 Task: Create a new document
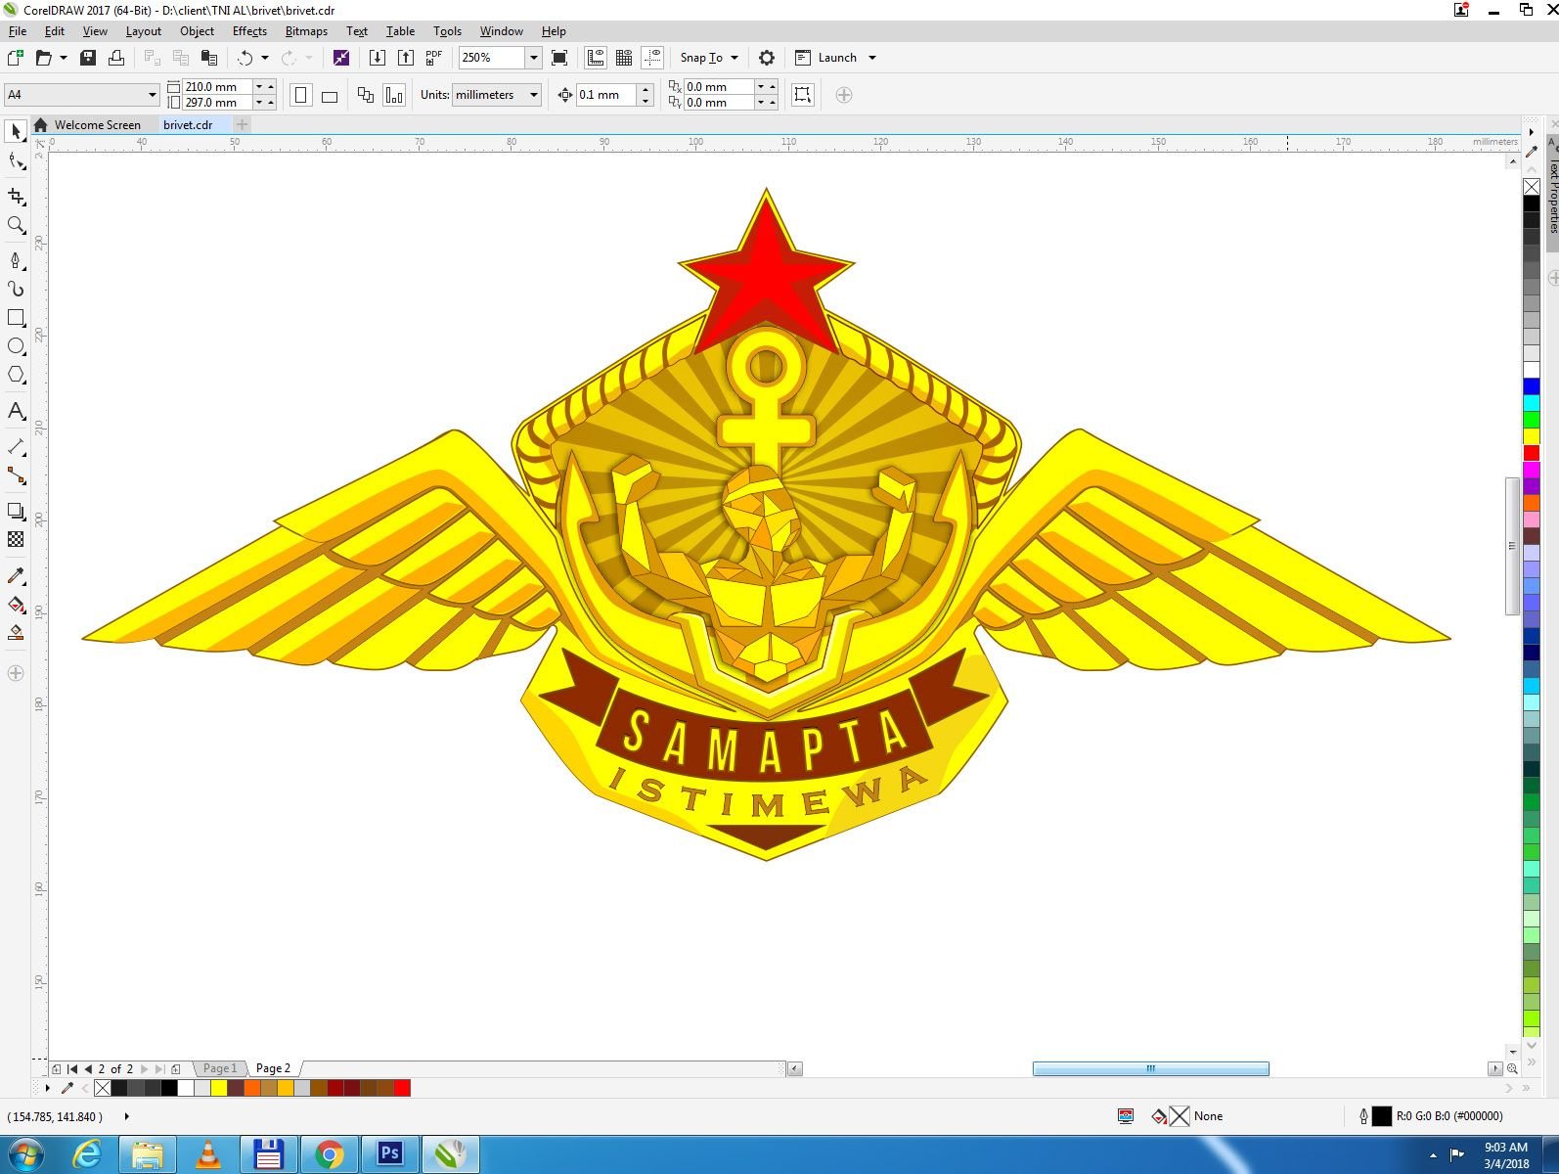pos(16,58)
